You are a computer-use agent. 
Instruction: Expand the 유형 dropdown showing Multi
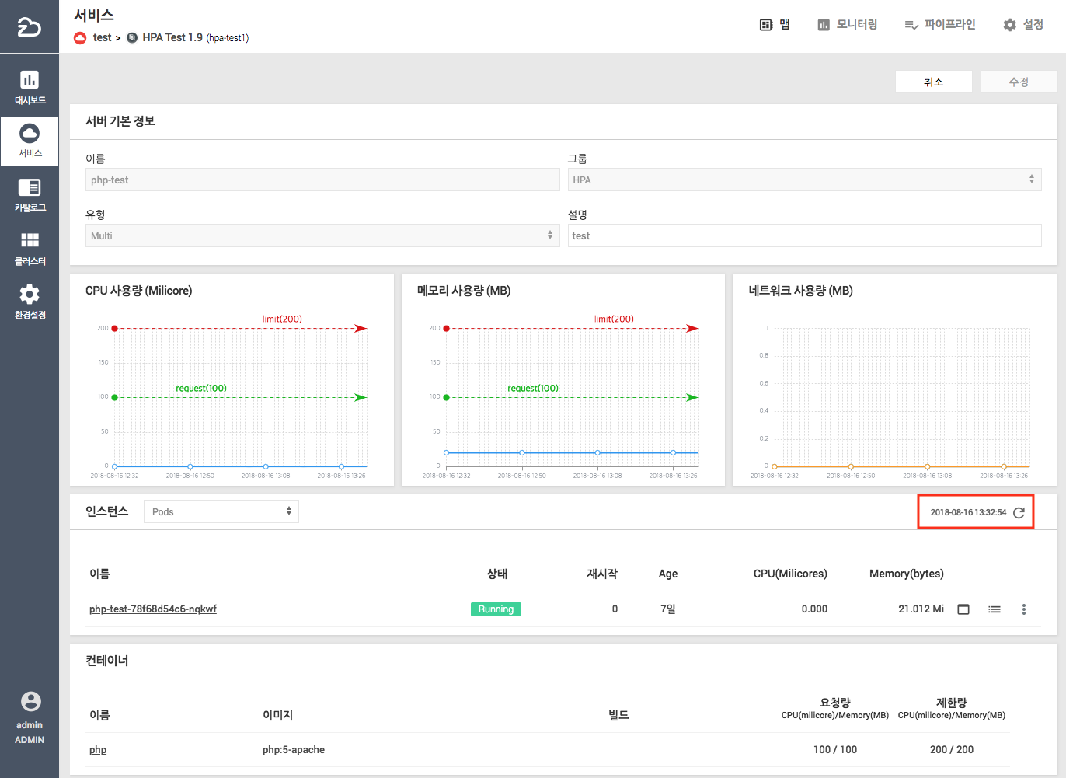322,235
